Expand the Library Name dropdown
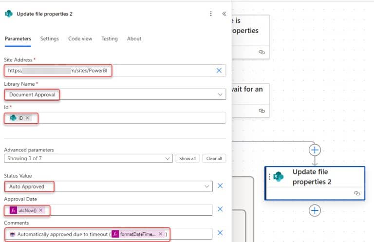Image resolution: width=374 pixels, height=242 pixels. click(x=220, y=94)
